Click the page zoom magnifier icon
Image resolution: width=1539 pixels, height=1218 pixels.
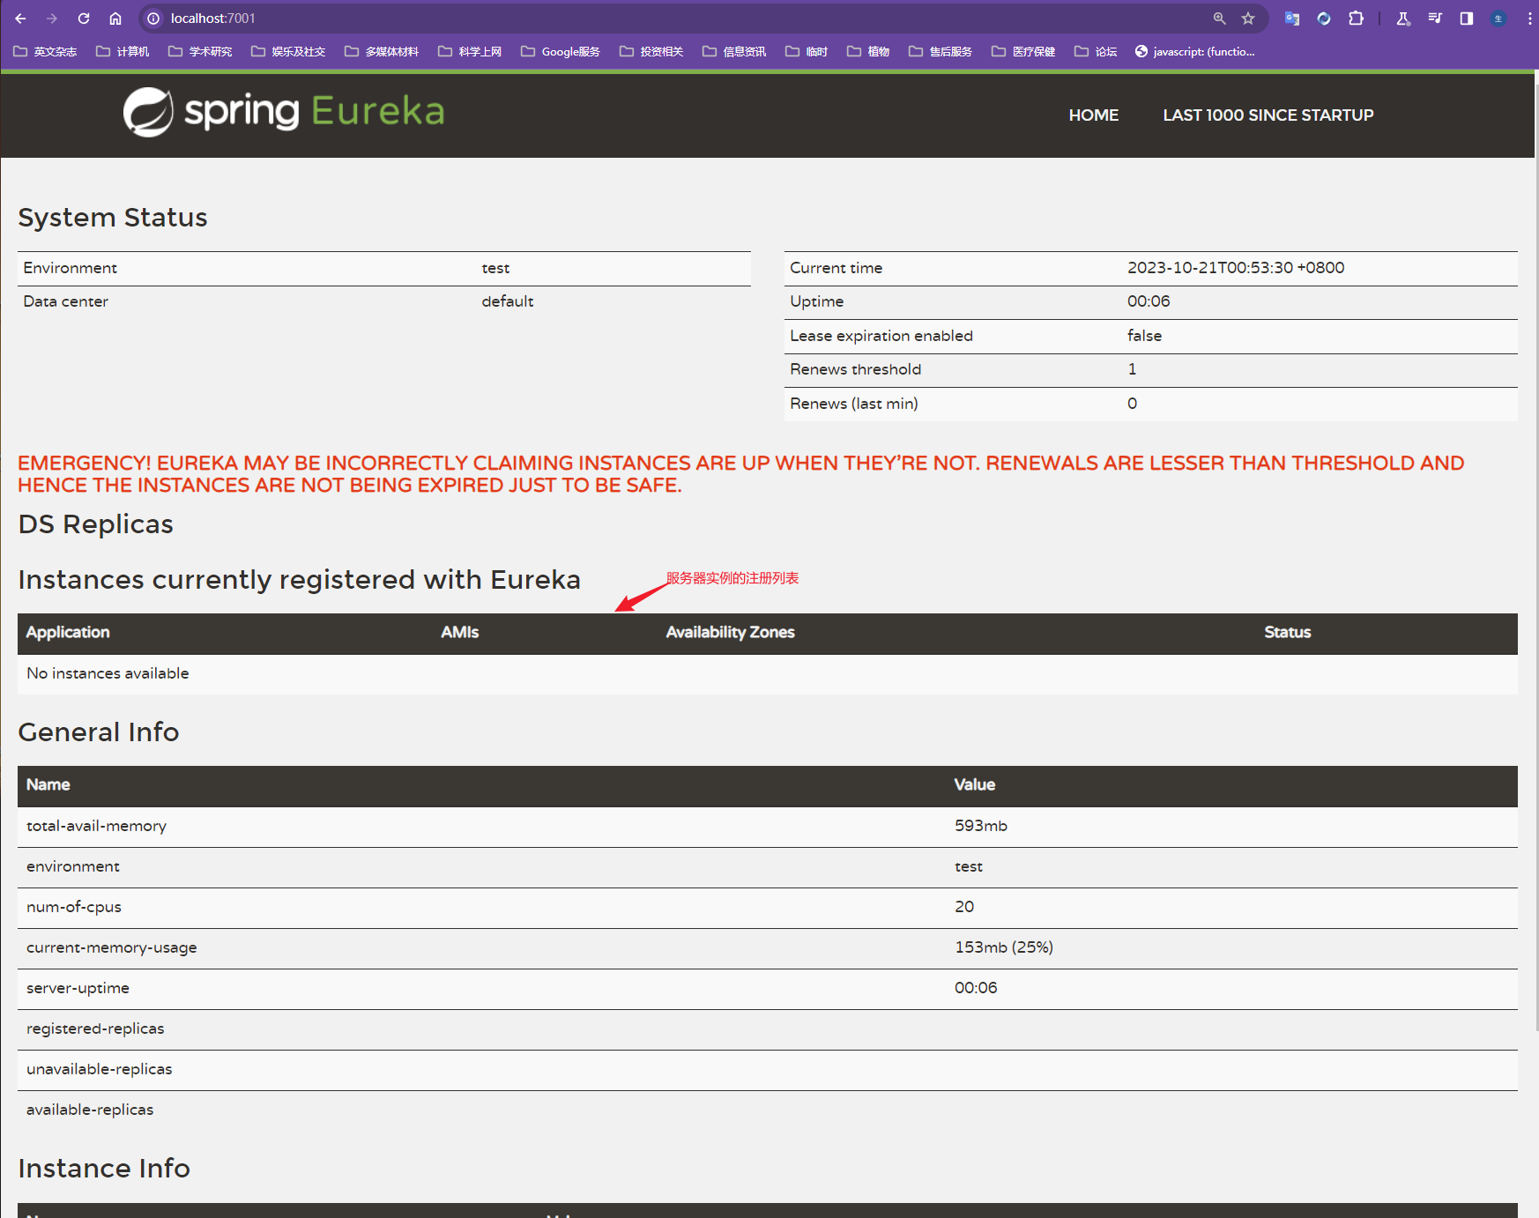(1220, 19)
